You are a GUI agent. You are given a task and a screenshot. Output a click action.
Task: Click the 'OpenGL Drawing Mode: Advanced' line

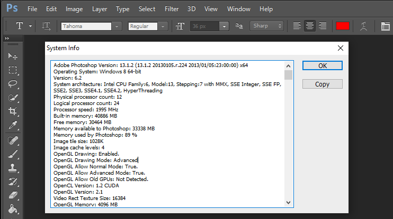pos(95,160)
